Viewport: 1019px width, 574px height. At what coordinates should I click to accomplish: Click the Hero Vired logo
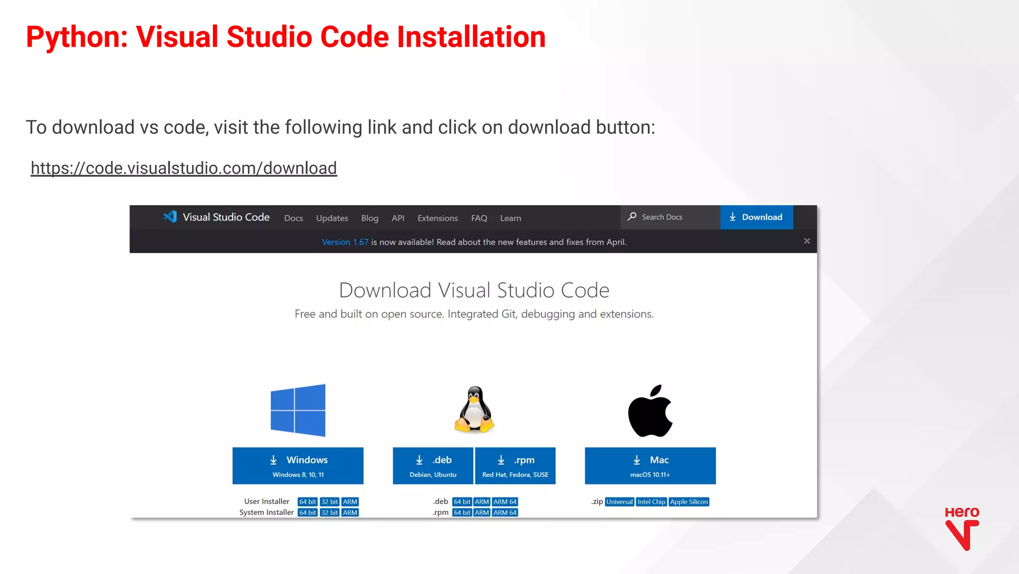pyautogui.click(x=962, y=529)
